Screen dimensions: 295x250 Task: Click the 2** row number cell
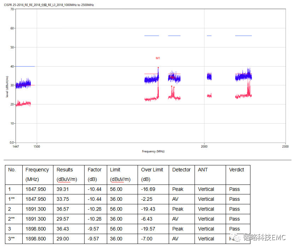tap(11, 219)
